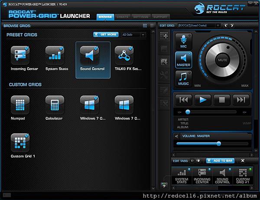This screenshot has width=260, height=200.
Task: Switch to list view of grids
Action: (152, 26)
